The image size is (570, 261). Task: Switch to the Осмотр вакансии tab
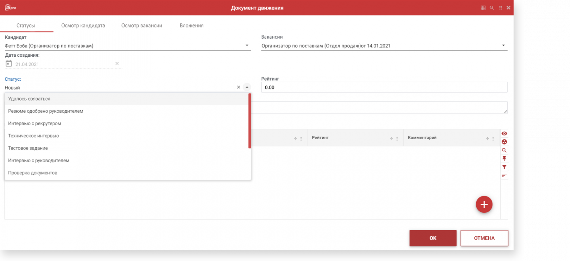point(142,25)
